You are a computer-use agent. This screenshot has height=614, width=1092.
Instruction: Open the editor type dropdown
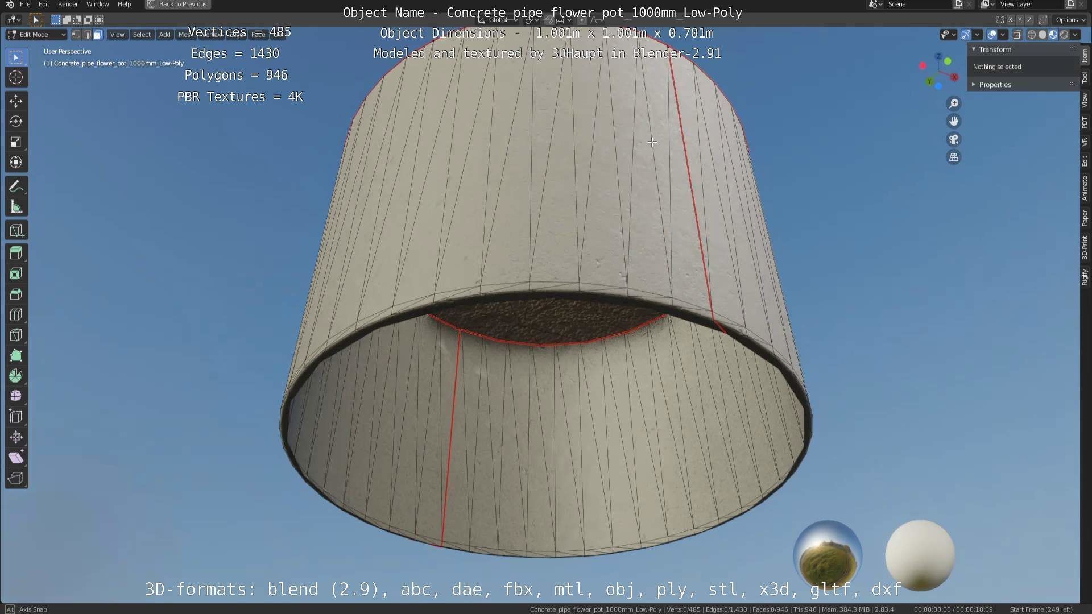(x=14, y=20)
